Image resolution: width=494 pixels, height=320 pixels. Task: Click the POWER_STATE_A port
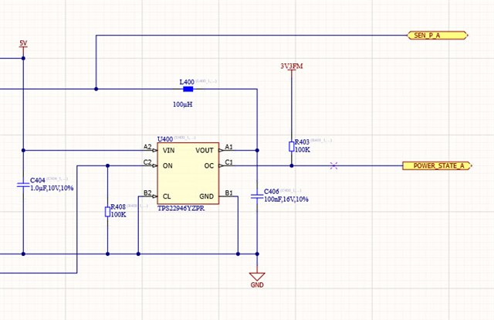(x=438, y=165)
